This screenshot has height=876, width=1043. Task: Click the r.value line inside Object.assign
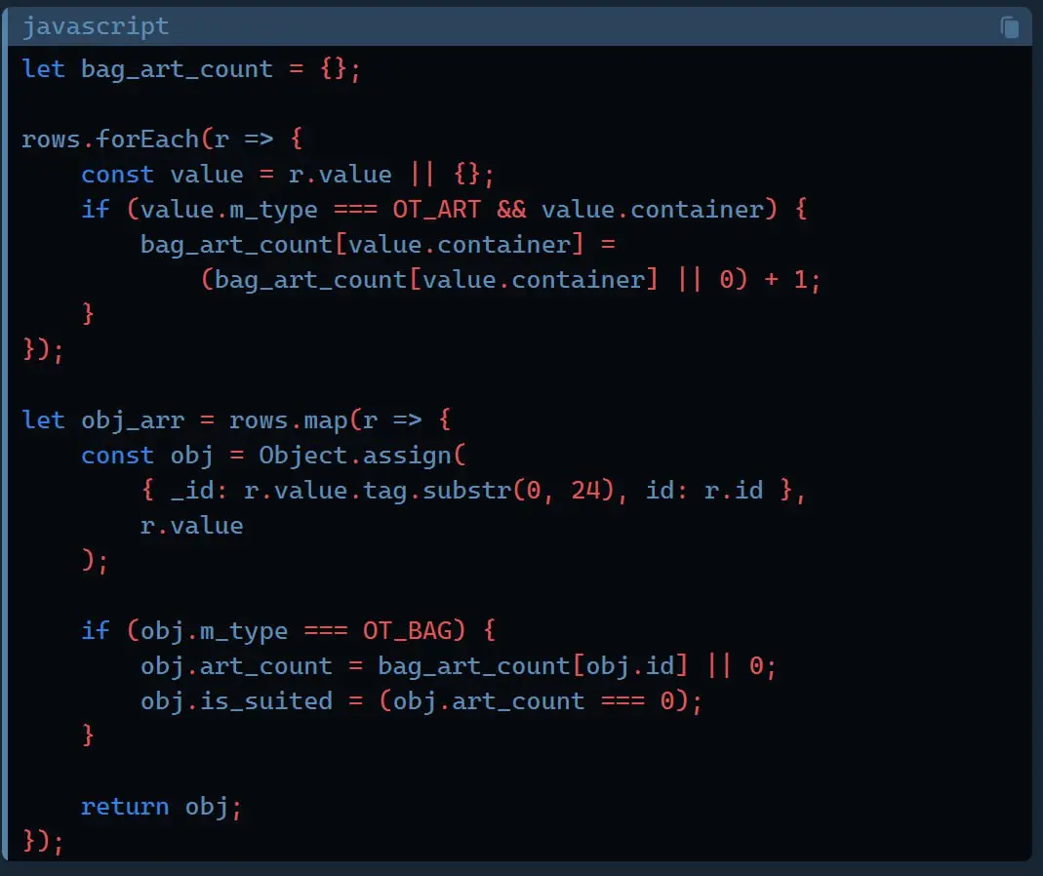(191, 526)
